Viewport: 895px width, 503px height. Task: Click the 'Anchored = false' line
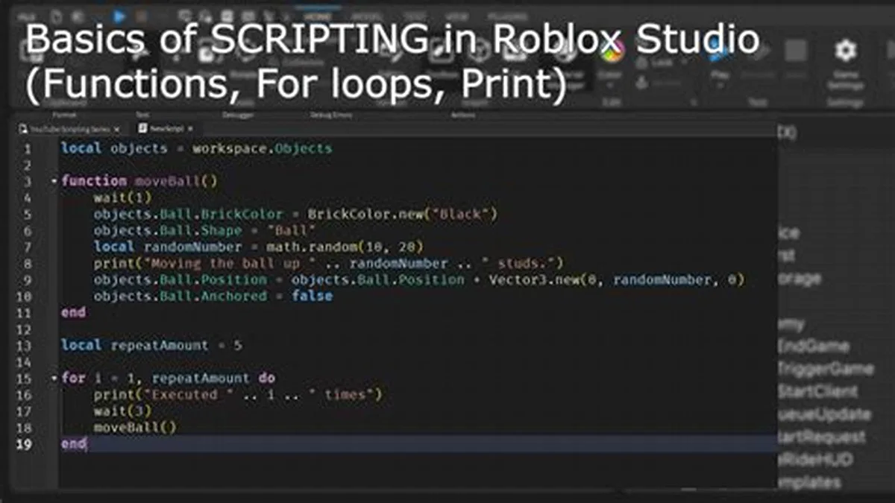[213, 296]
